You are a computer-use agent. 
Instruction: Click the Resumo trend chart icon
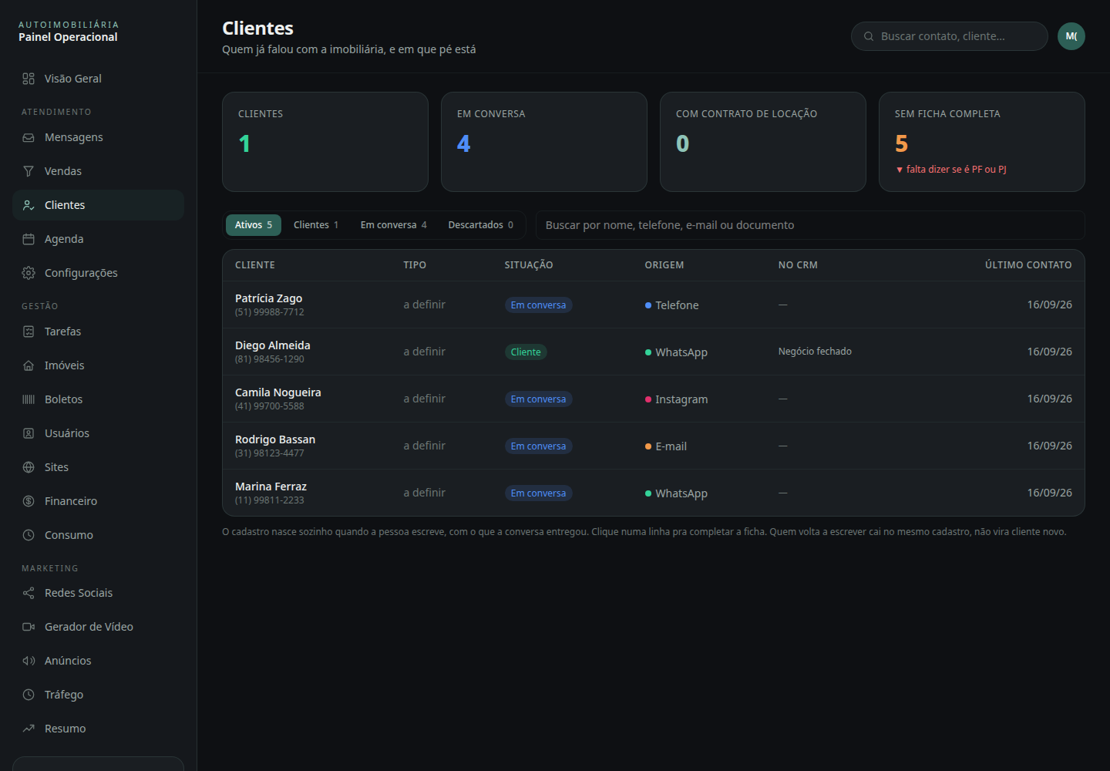pos(29,729)
